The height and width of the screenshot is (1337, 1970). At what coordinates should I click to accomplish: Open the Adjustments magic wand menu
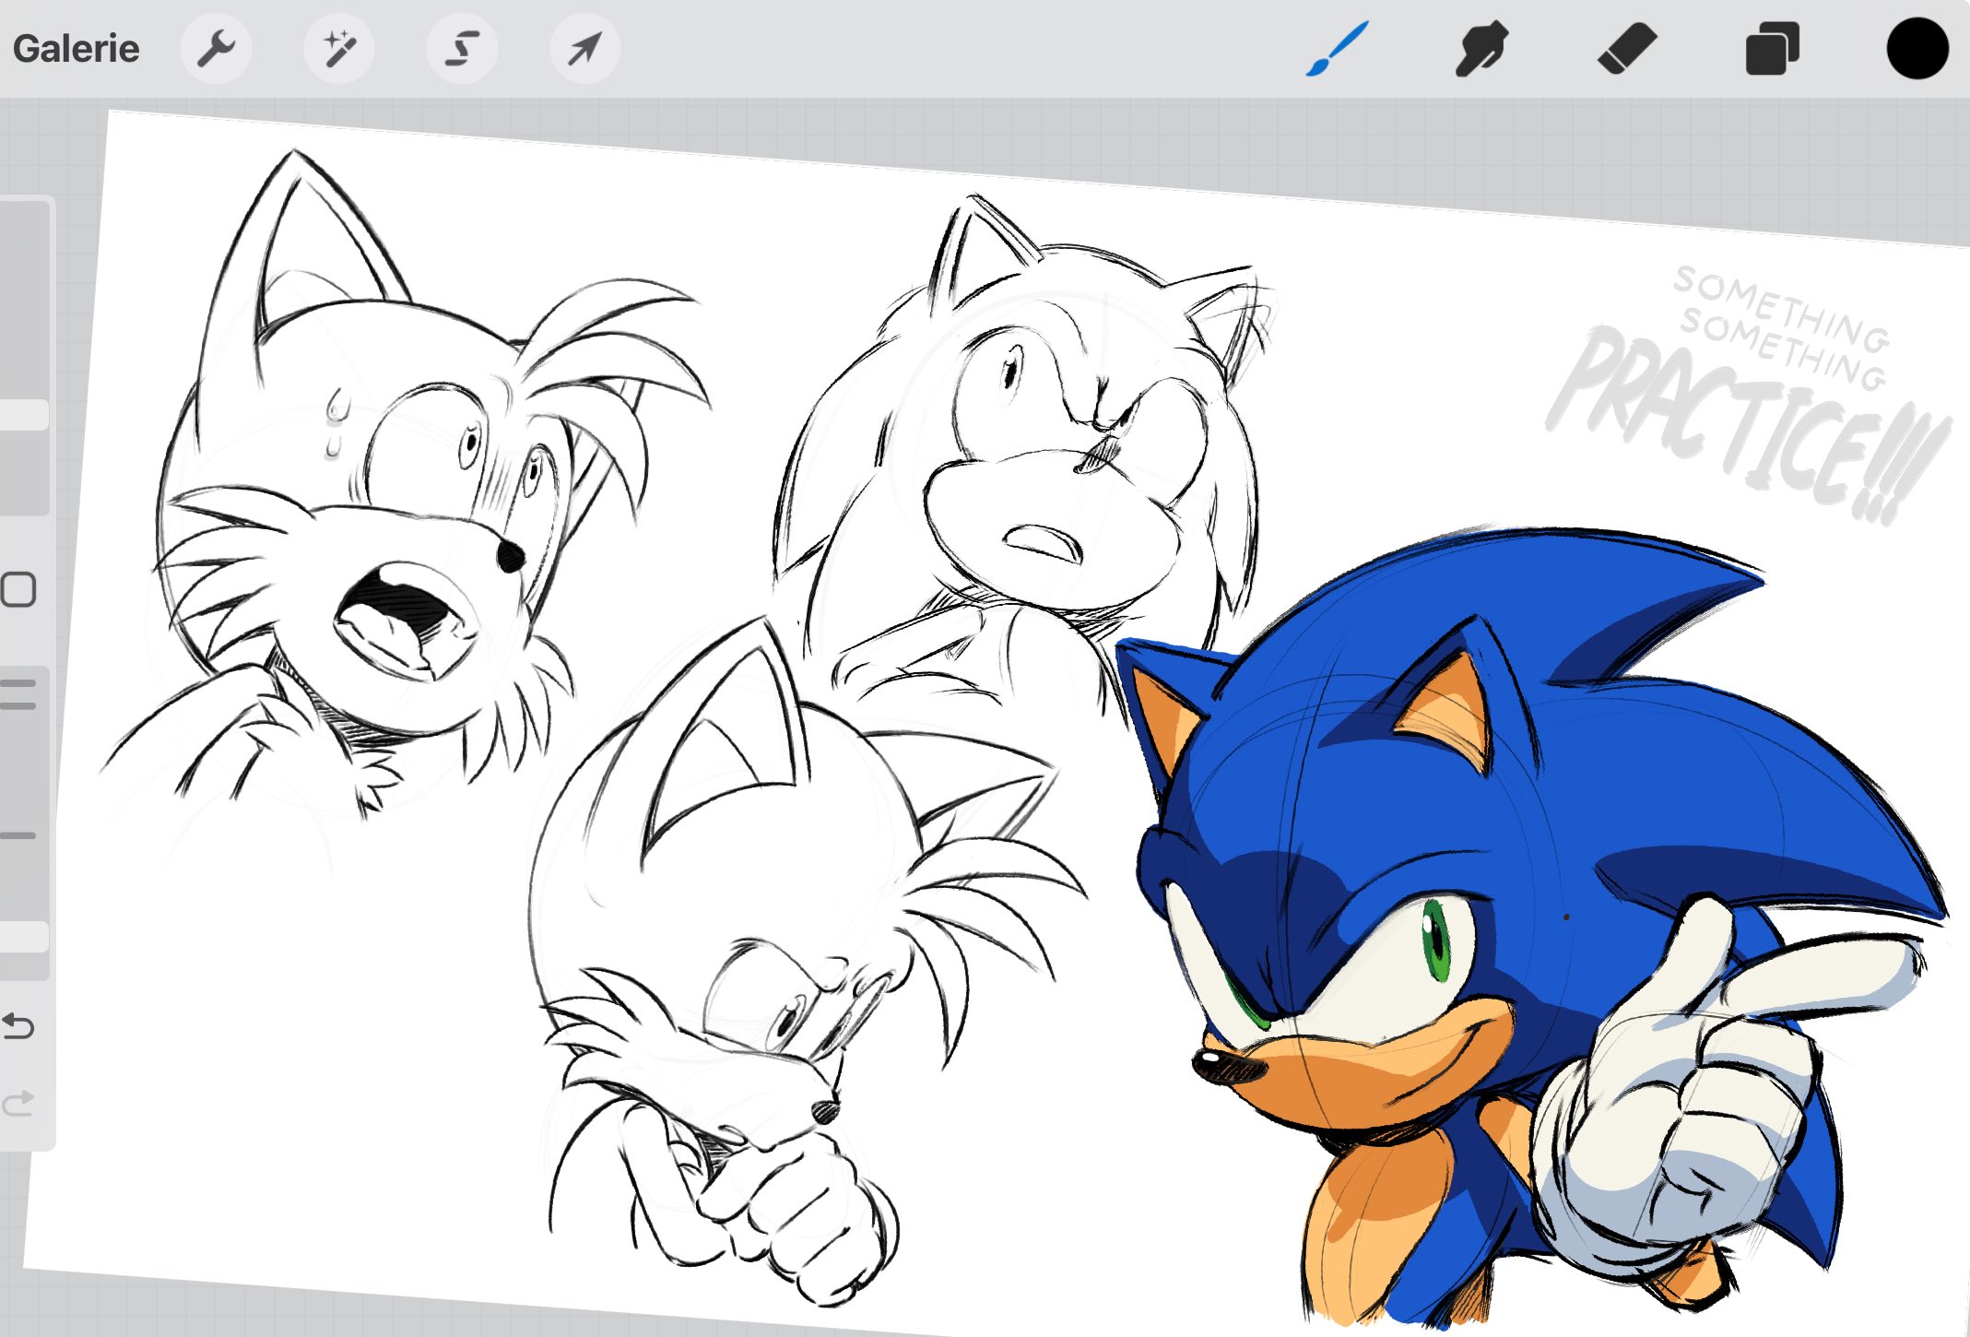[x=339, y=49]
